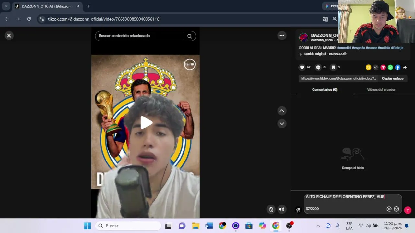Reload the TikTok page
415x233 pixels.
[29, 19]
